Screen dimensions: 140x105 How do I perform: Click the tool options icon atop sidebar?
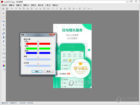pyautogui.click(x=3, y=13)
